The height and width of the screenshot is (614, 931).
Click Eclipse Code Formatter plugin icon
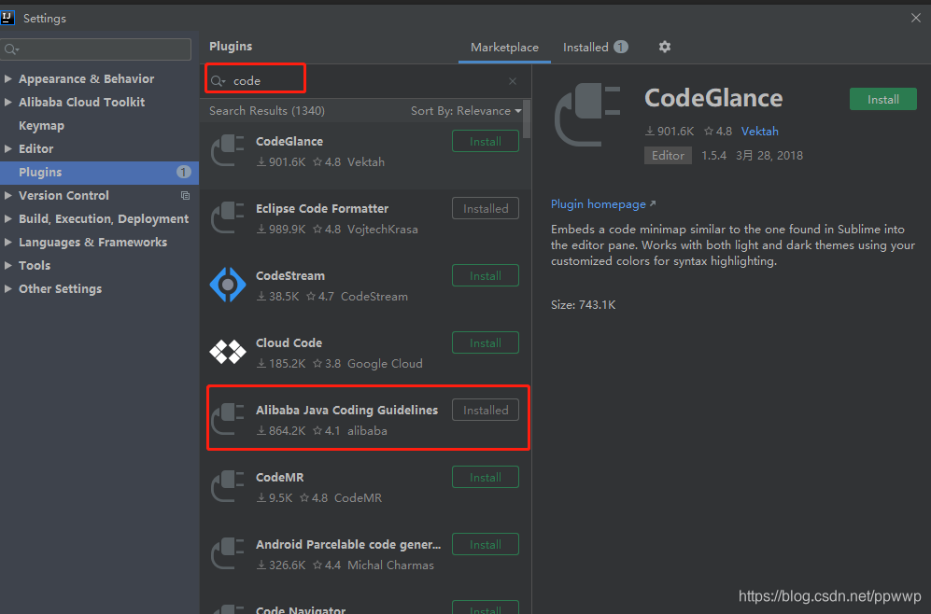pos(228,217)
